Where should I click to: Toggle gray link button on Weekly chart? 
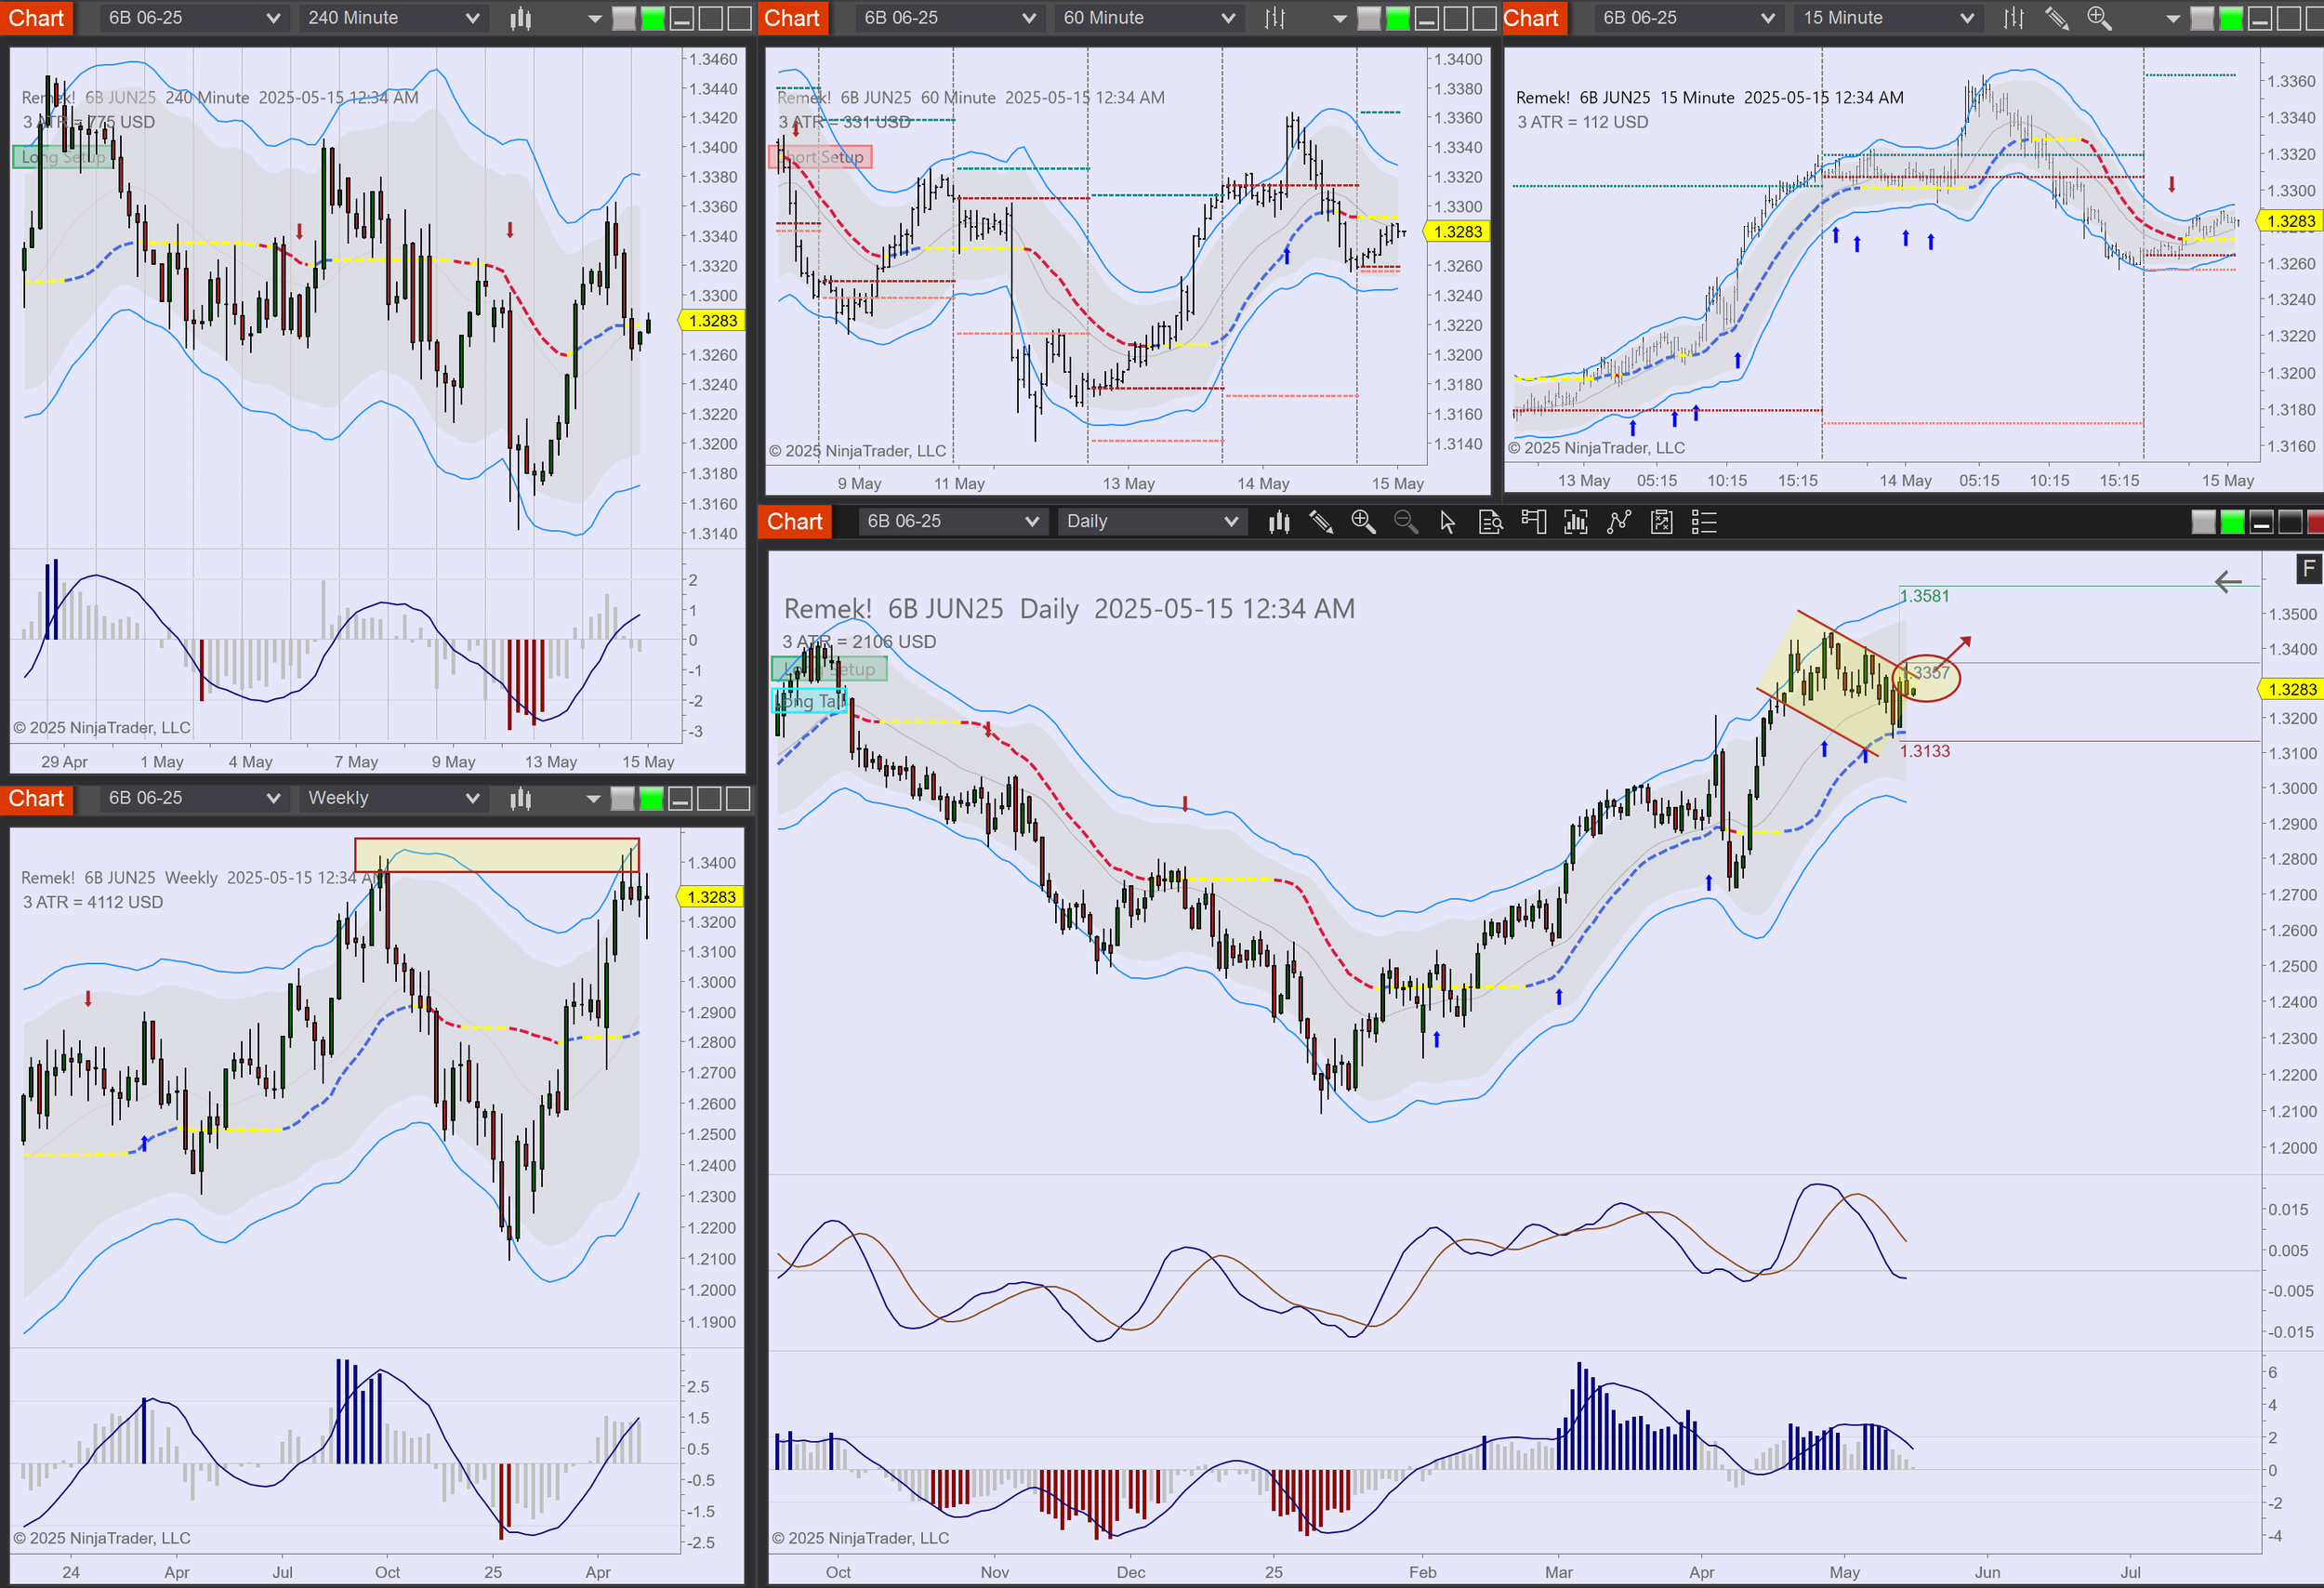click(x=622, y=798)
